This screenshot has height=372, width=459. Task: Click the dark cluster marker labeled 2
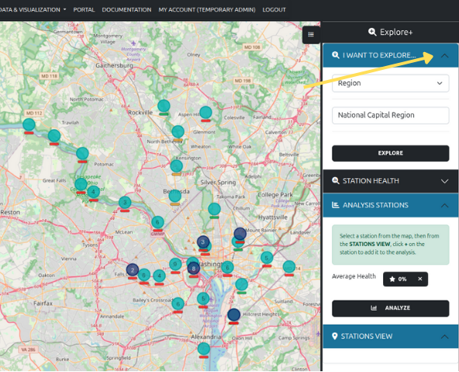133,269
